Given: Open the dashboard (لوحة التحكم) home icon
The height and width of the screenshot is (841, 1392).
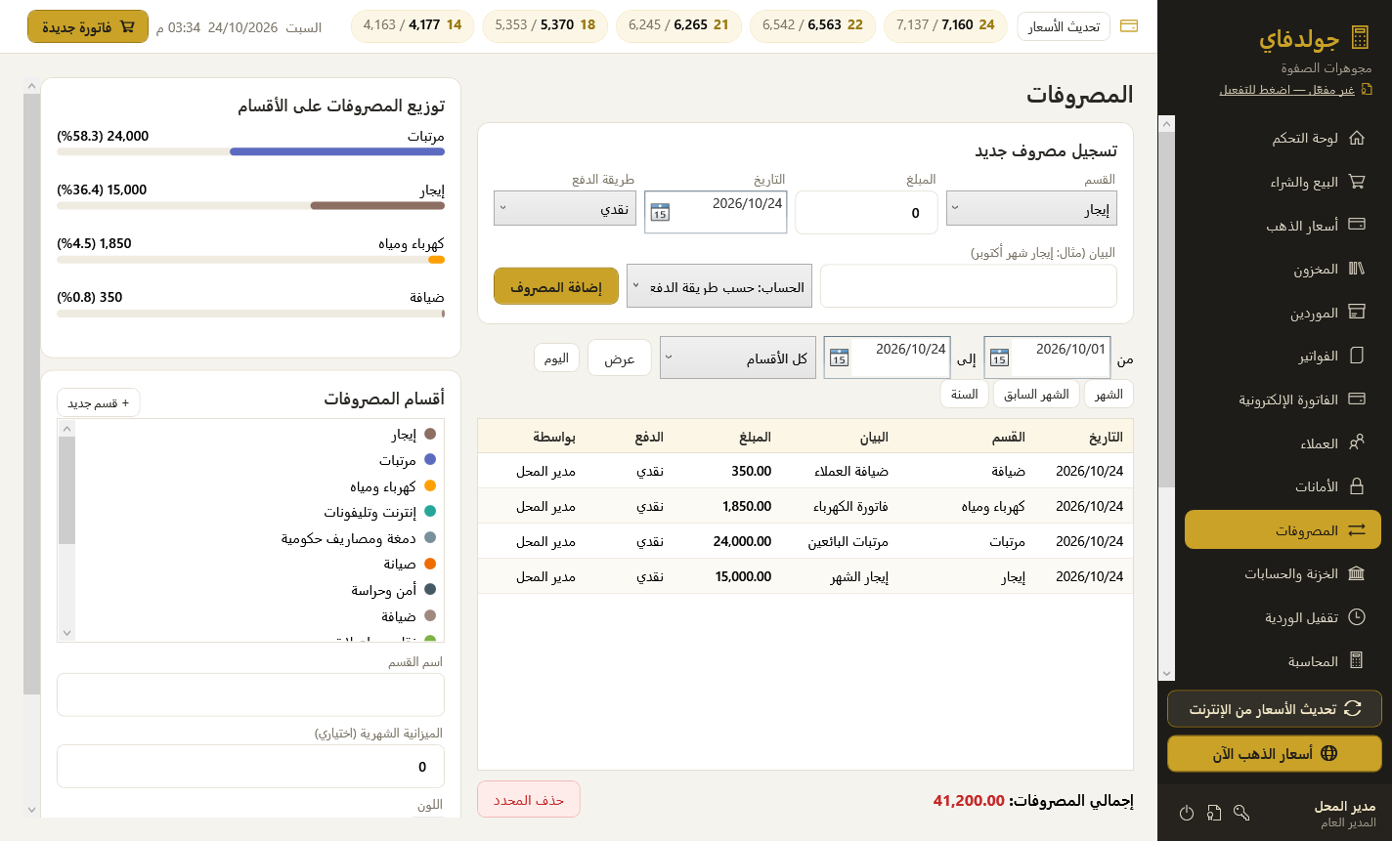Looking at the screenshot, I should (1356, 138).
